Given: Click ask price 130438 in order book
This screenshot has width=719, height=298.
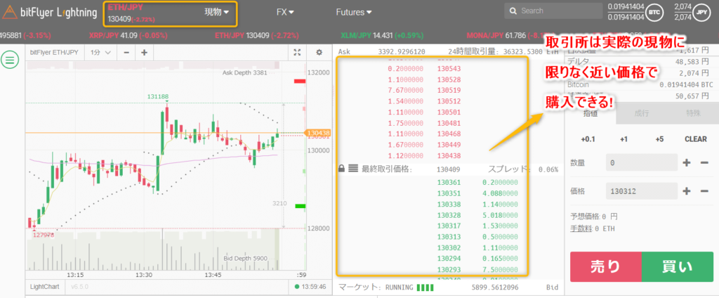Looking at the screenshot, I should [x=449, y=155].
